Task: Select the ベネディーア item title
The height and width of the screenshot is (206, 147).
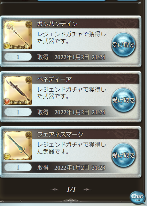Action: click(x=55, y=79)
